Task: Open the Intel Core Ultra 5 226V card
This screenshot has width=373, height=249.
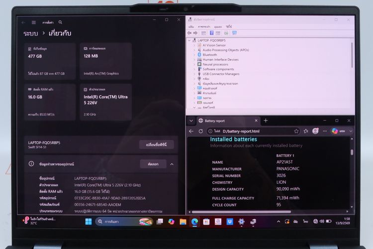Action: [105, 102]
